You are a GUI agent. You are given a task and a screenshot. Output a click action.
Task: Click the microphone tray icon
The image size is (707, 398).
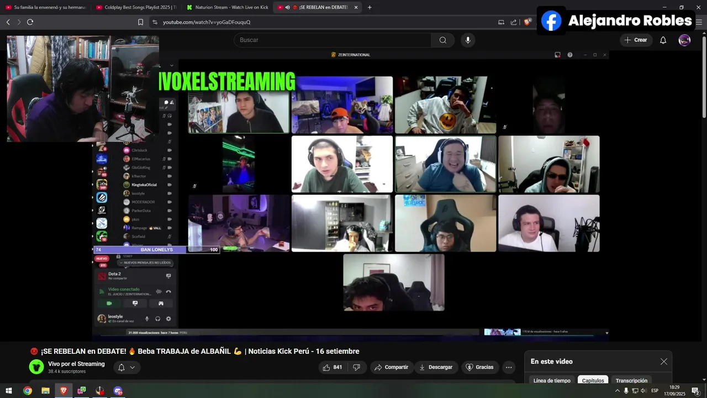pos(626,391)
